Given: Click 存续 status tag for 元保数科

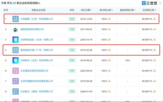Looking at the screenshot, I should (x=72, y=60).
